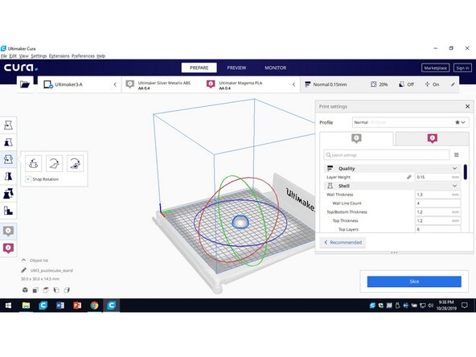Collapse the Shell settings section
476x357 pixels.
(x=454, y=186)
